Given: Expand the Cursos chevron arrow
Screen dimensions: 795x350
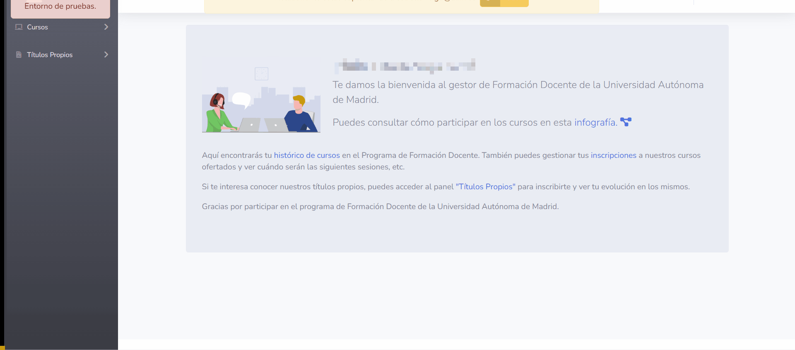Looking at the screenshot, I should pos(106,27).
